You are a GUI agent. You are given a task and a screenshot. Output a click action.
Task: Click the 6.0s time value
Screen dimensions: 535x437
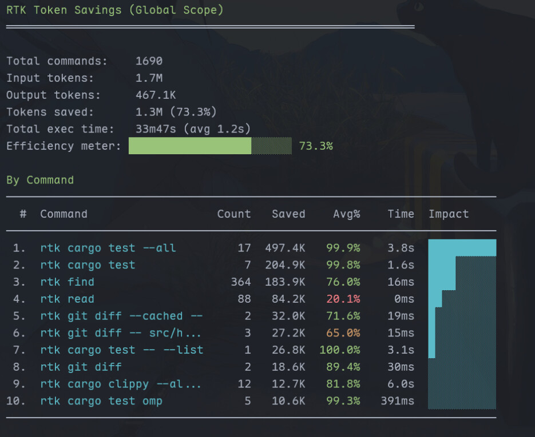(401, 384)
